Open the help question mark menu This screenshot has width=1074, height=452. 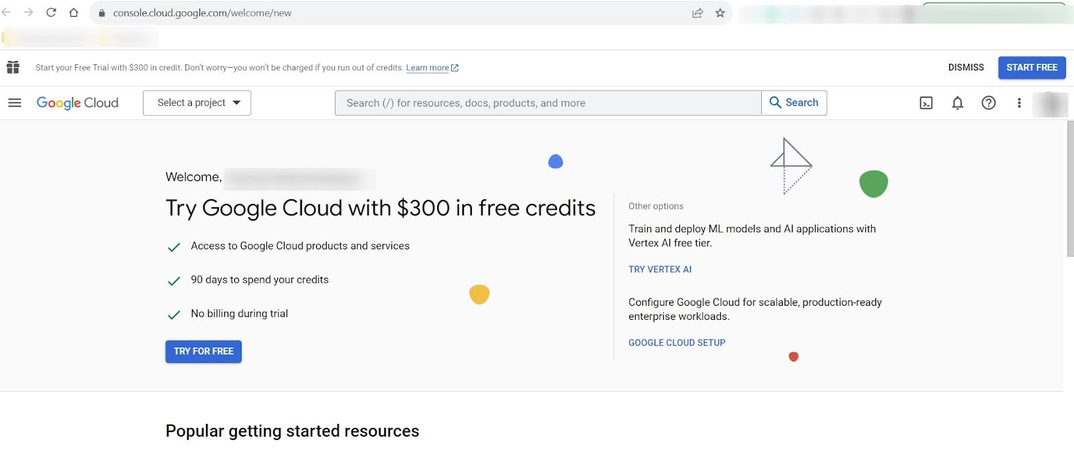[x=988, y=103]
